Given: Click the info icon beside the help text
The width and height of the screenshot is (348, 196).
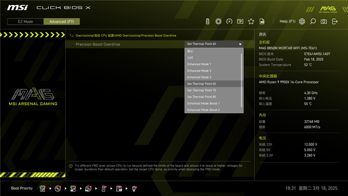Looking at the screenshot, I should point(71,166).
